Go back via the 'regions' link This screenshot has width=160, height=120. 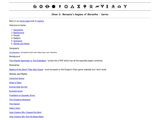(41, 21)
